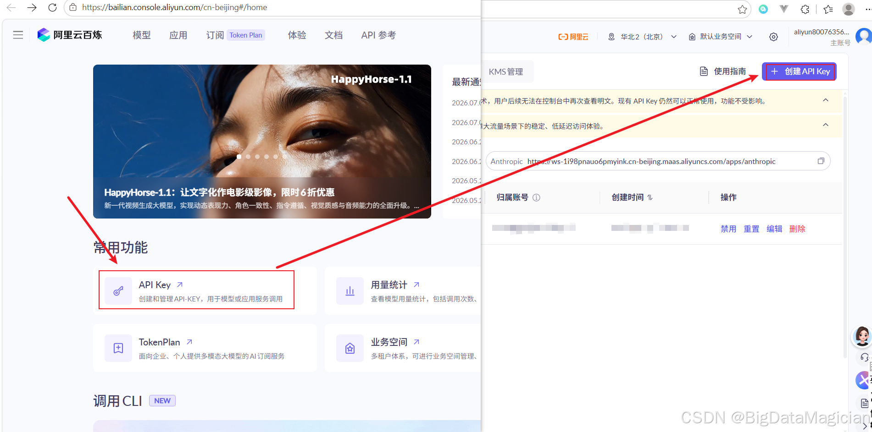
Task: Open the API Key shortcut card
Action: (205, 291)
